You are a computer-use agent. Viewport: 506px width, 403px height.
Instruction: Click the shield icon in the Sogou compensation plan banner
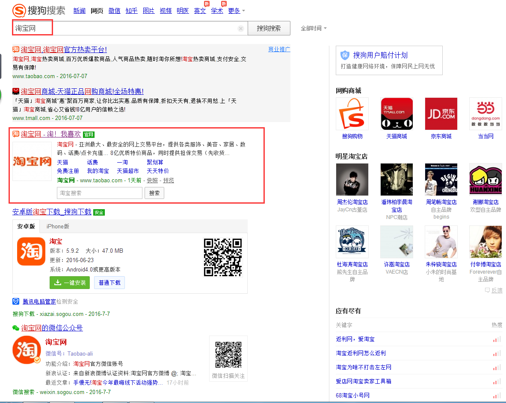point(345,55)
